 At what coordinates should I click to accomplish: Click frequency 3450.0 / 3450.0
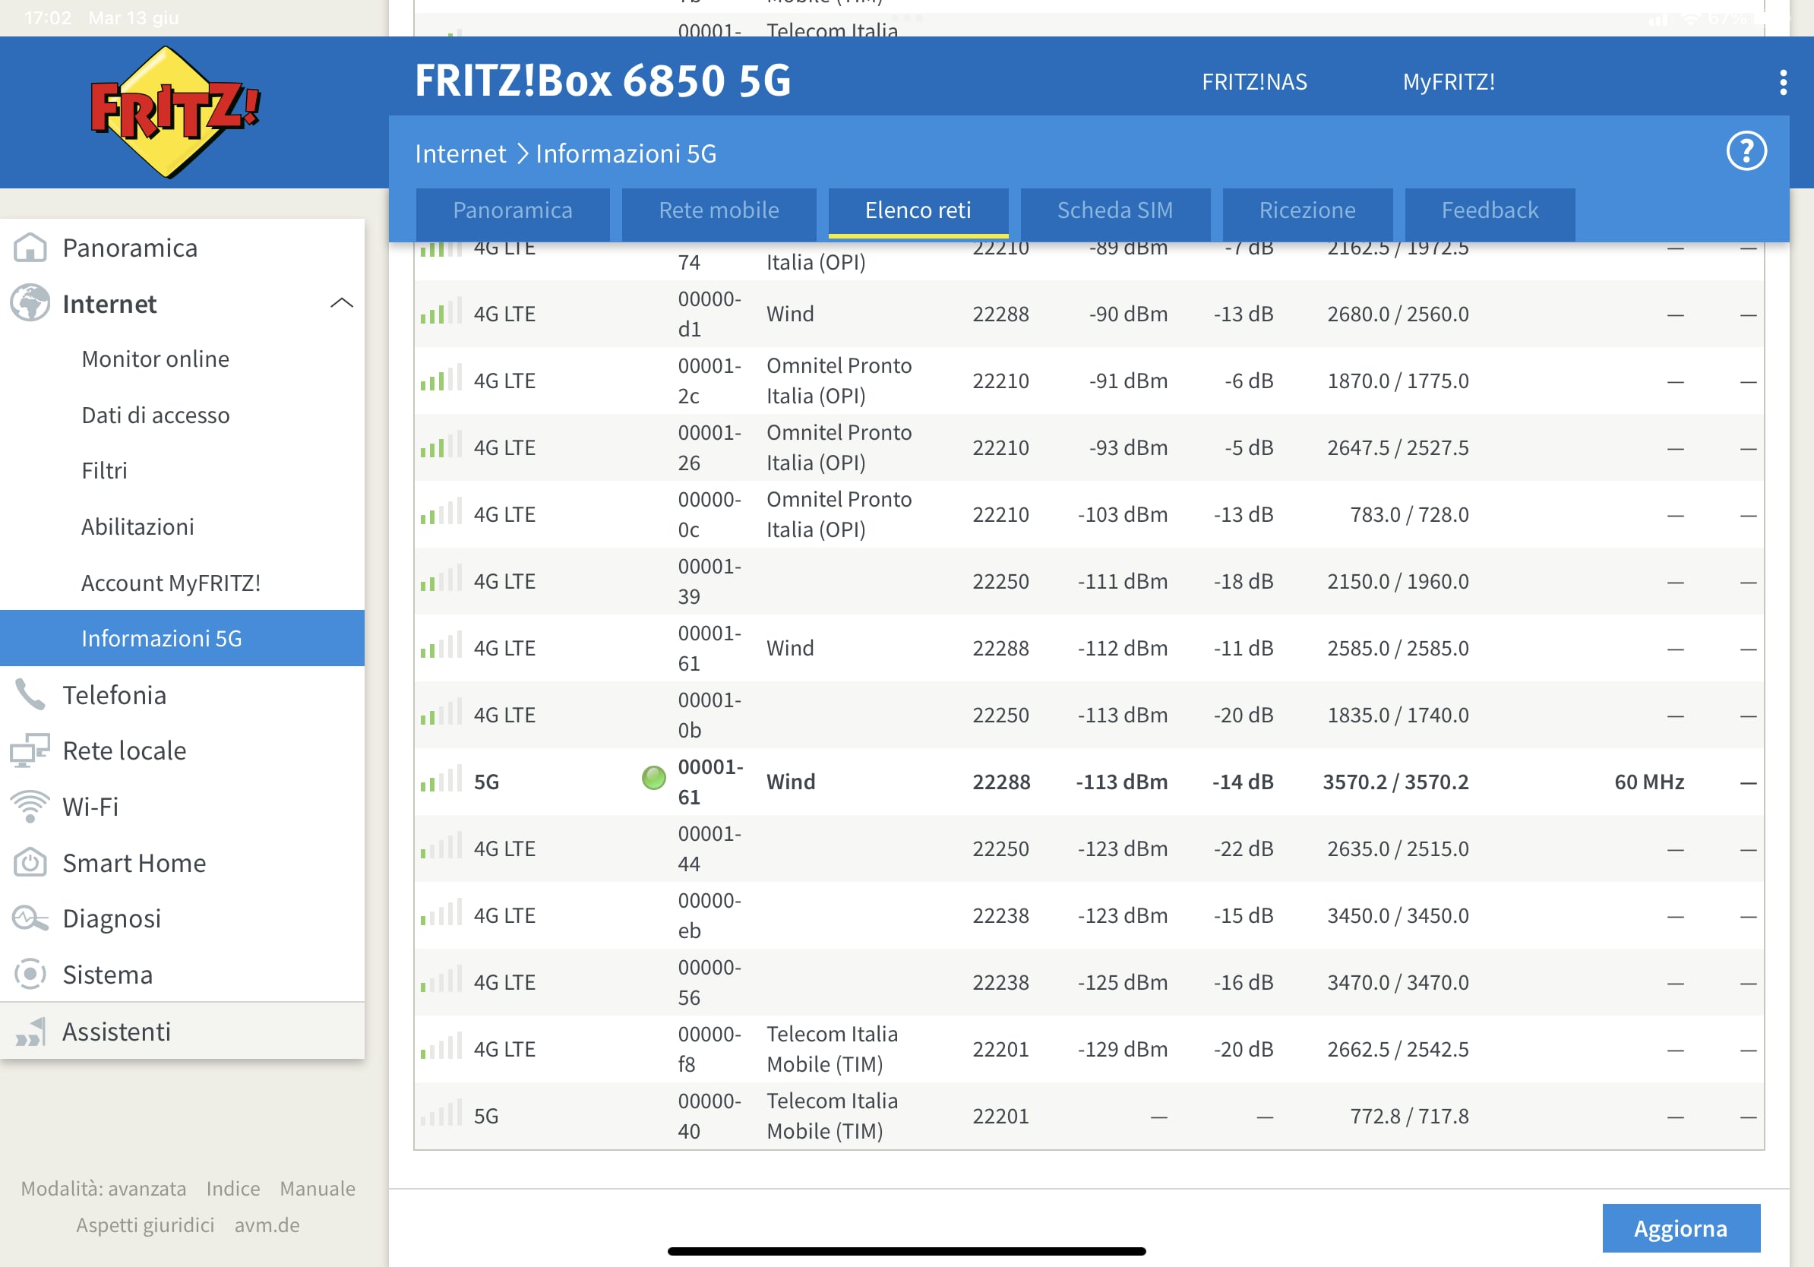[x=1398, y=915]
